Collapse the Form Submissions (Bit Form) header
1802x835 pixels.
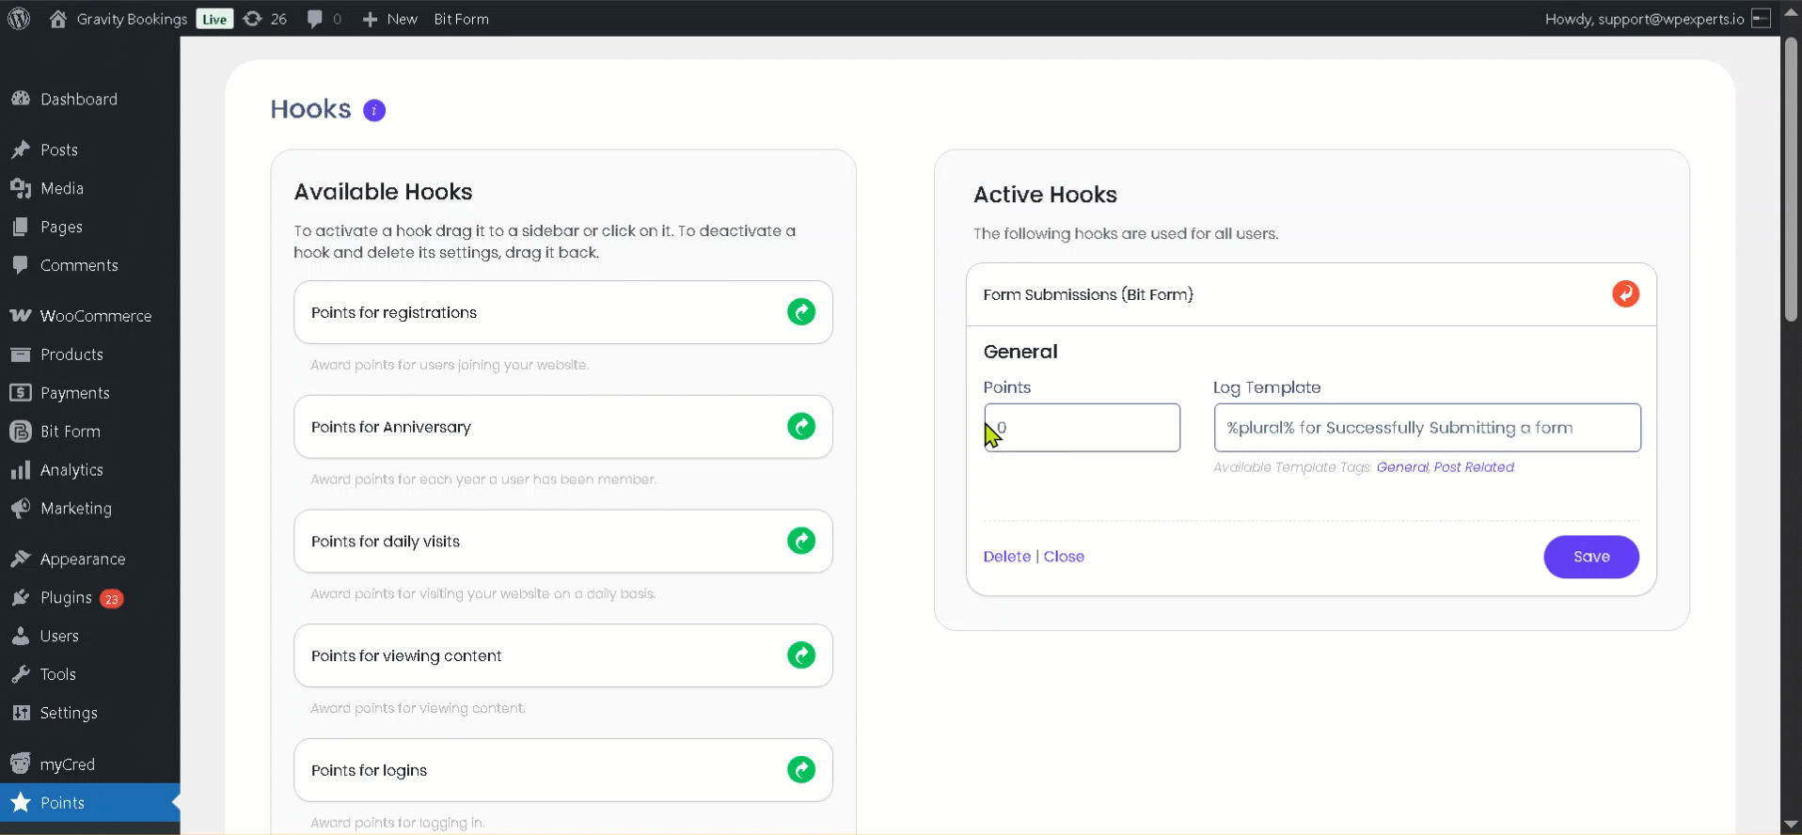click(x=1088, y=294)
